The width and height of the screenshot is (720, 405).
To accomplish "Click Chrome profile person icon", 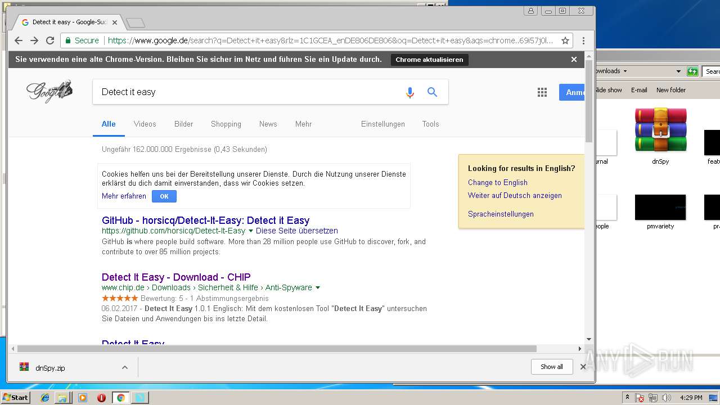I will point(531,11).
